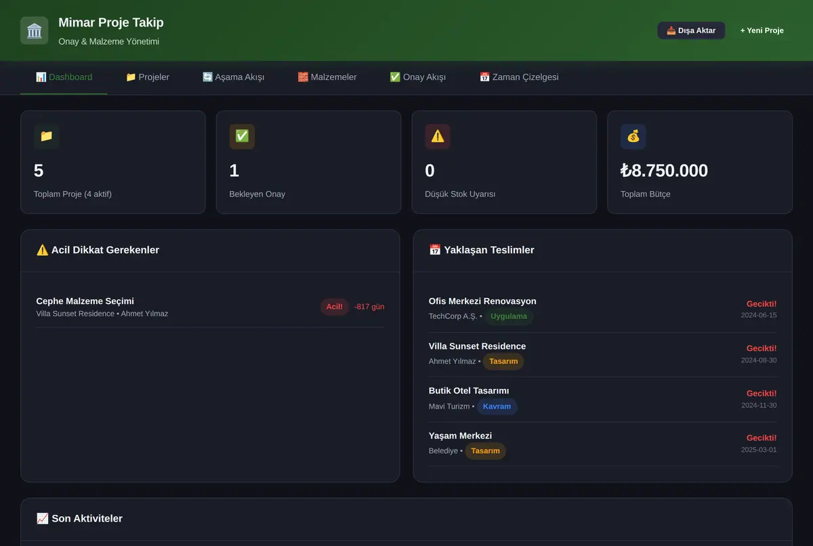
Task: Open the Dashboard tab
Action: pyautogui.click(x=64, y=77)
